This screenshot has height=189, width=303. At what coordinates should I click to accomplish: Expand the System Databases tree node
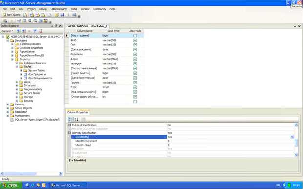(12, 44)
